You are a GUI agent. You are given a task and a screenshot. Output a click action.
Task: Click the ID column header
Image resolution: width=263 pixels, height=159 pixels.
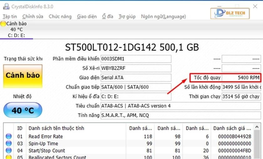click(20, 128)
